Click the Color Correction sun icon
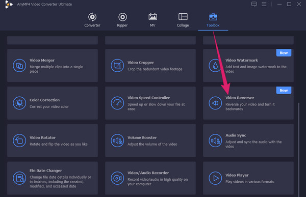This screenshot has height=197, width=306. coord(19,103)
